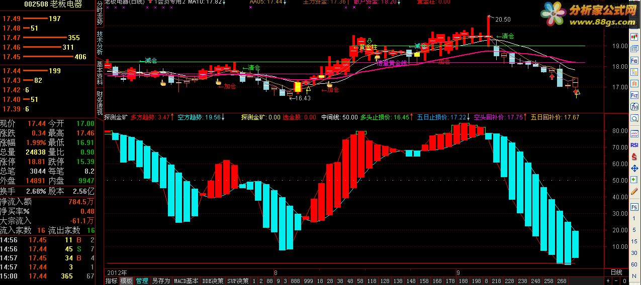Click the 中间线 50.00 label
The image size is (641, 285).
click(339, 117)
